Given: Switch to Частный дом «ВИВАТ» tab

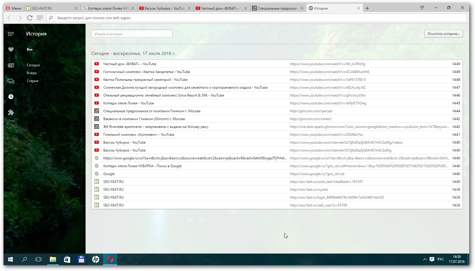Looking at the screenshot, I should tap(221, 8).
